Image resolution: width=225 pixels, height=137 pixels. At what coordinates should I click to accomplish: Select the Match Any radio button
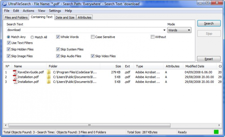coord(8,37)
